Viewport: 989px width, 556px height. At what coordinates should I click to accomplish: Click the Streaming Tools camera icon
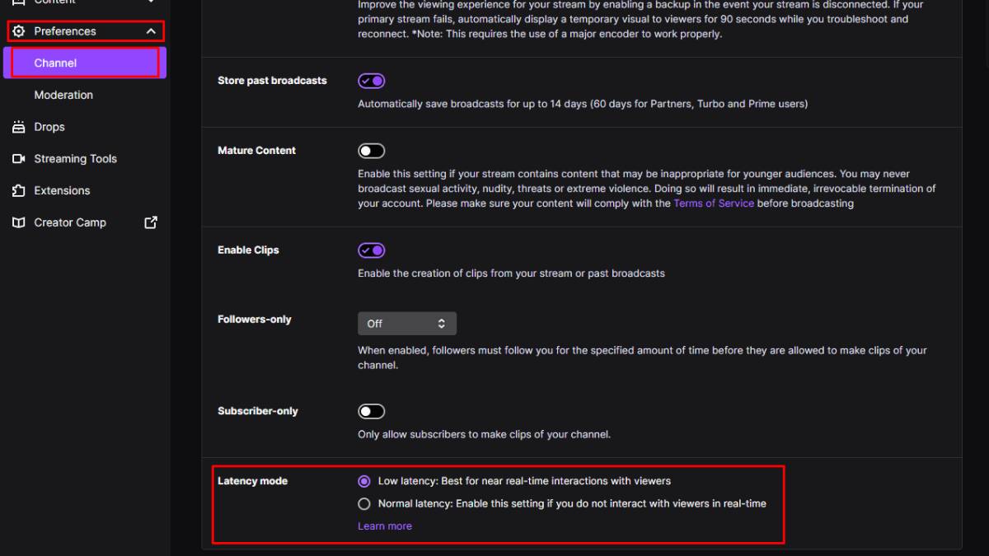pos(18,158)
